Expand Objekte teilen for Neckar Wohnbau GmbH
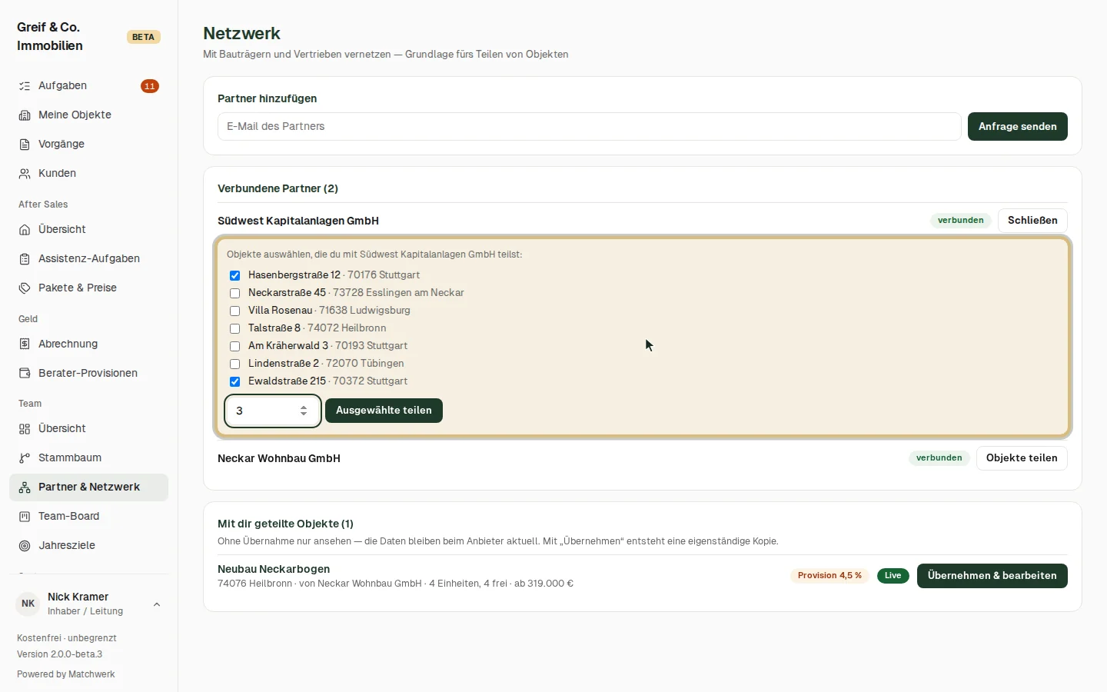Viewport: 1107px width, 692px height. click(x=1022, y=458)
